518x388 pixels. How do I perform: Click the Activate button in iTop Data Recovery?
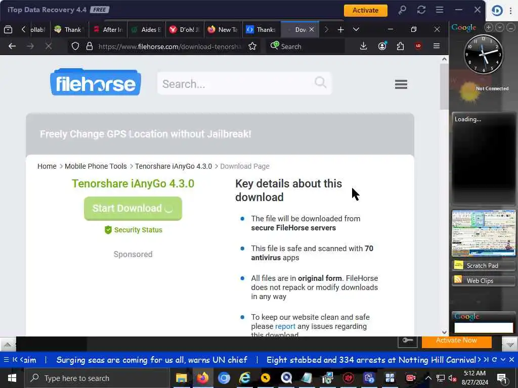coord(365,10)
